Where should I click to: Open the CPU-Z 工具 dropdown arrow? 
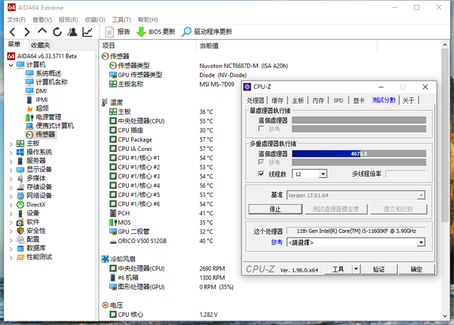(x=356, y=269)
